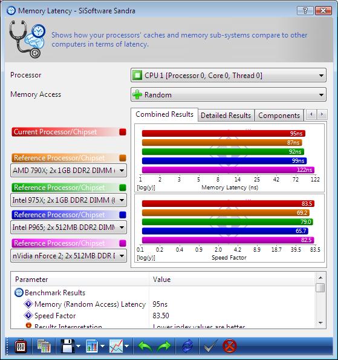Switch to the Detailed Results tab
This screenshot has height=360, width=338.
click(226, 115)
